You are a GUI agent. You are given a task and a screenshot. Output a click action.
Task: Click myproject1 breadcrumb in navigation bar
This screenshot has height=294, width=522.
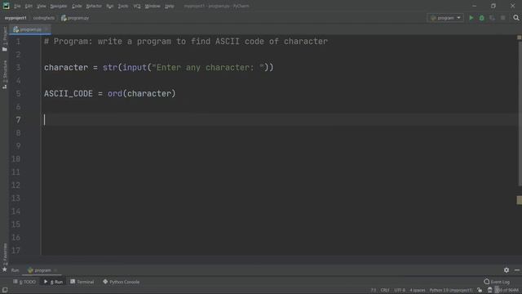[x=15, y=18]
